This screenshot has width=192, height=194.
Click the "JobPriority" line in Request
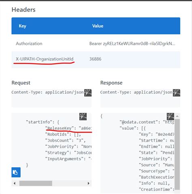point(68,147)
